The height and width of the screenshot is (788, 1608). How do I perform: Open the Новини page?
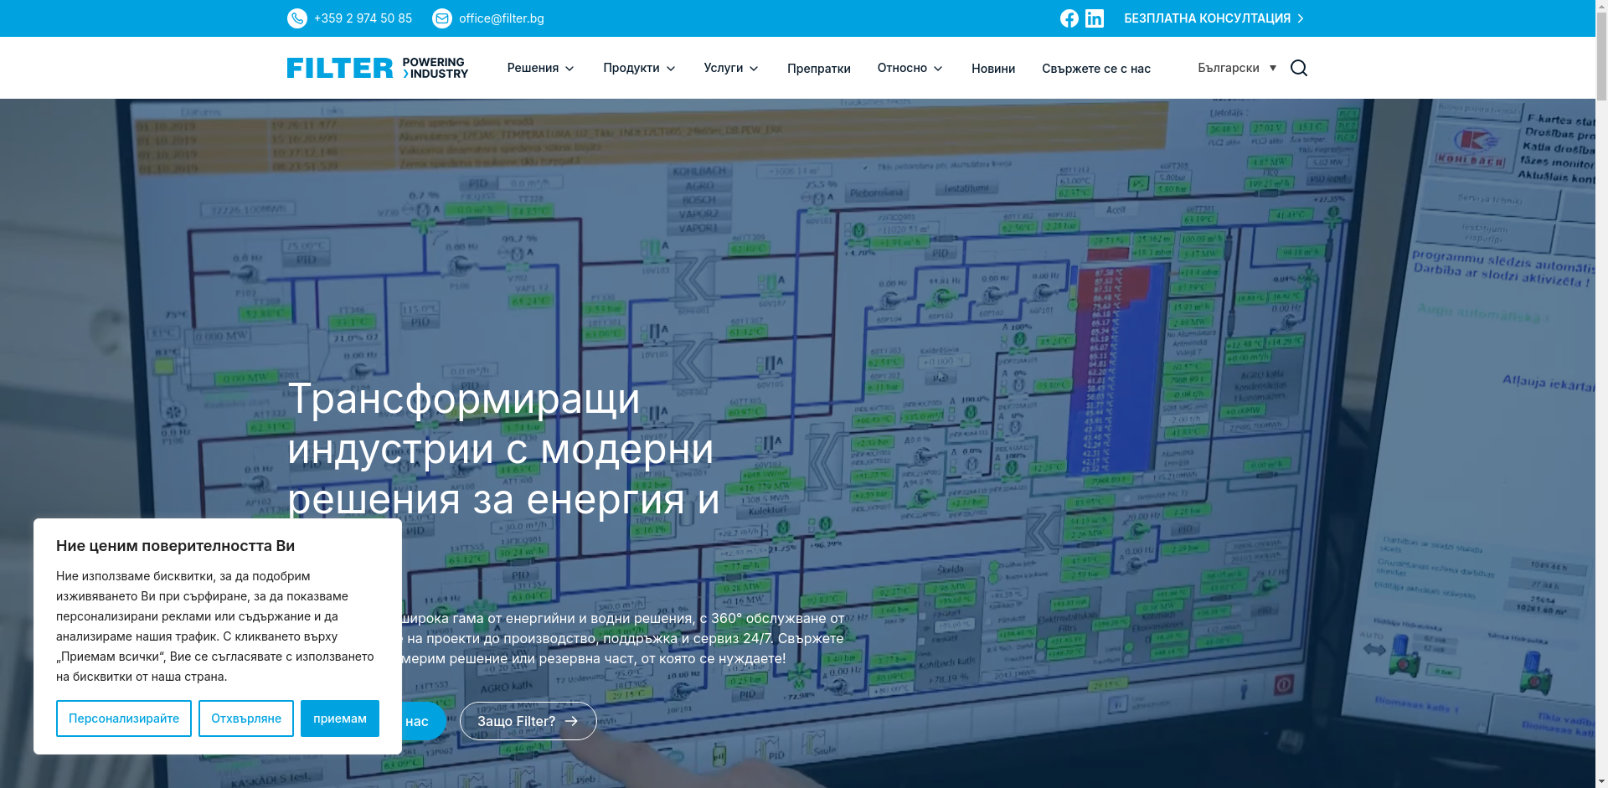992,68
